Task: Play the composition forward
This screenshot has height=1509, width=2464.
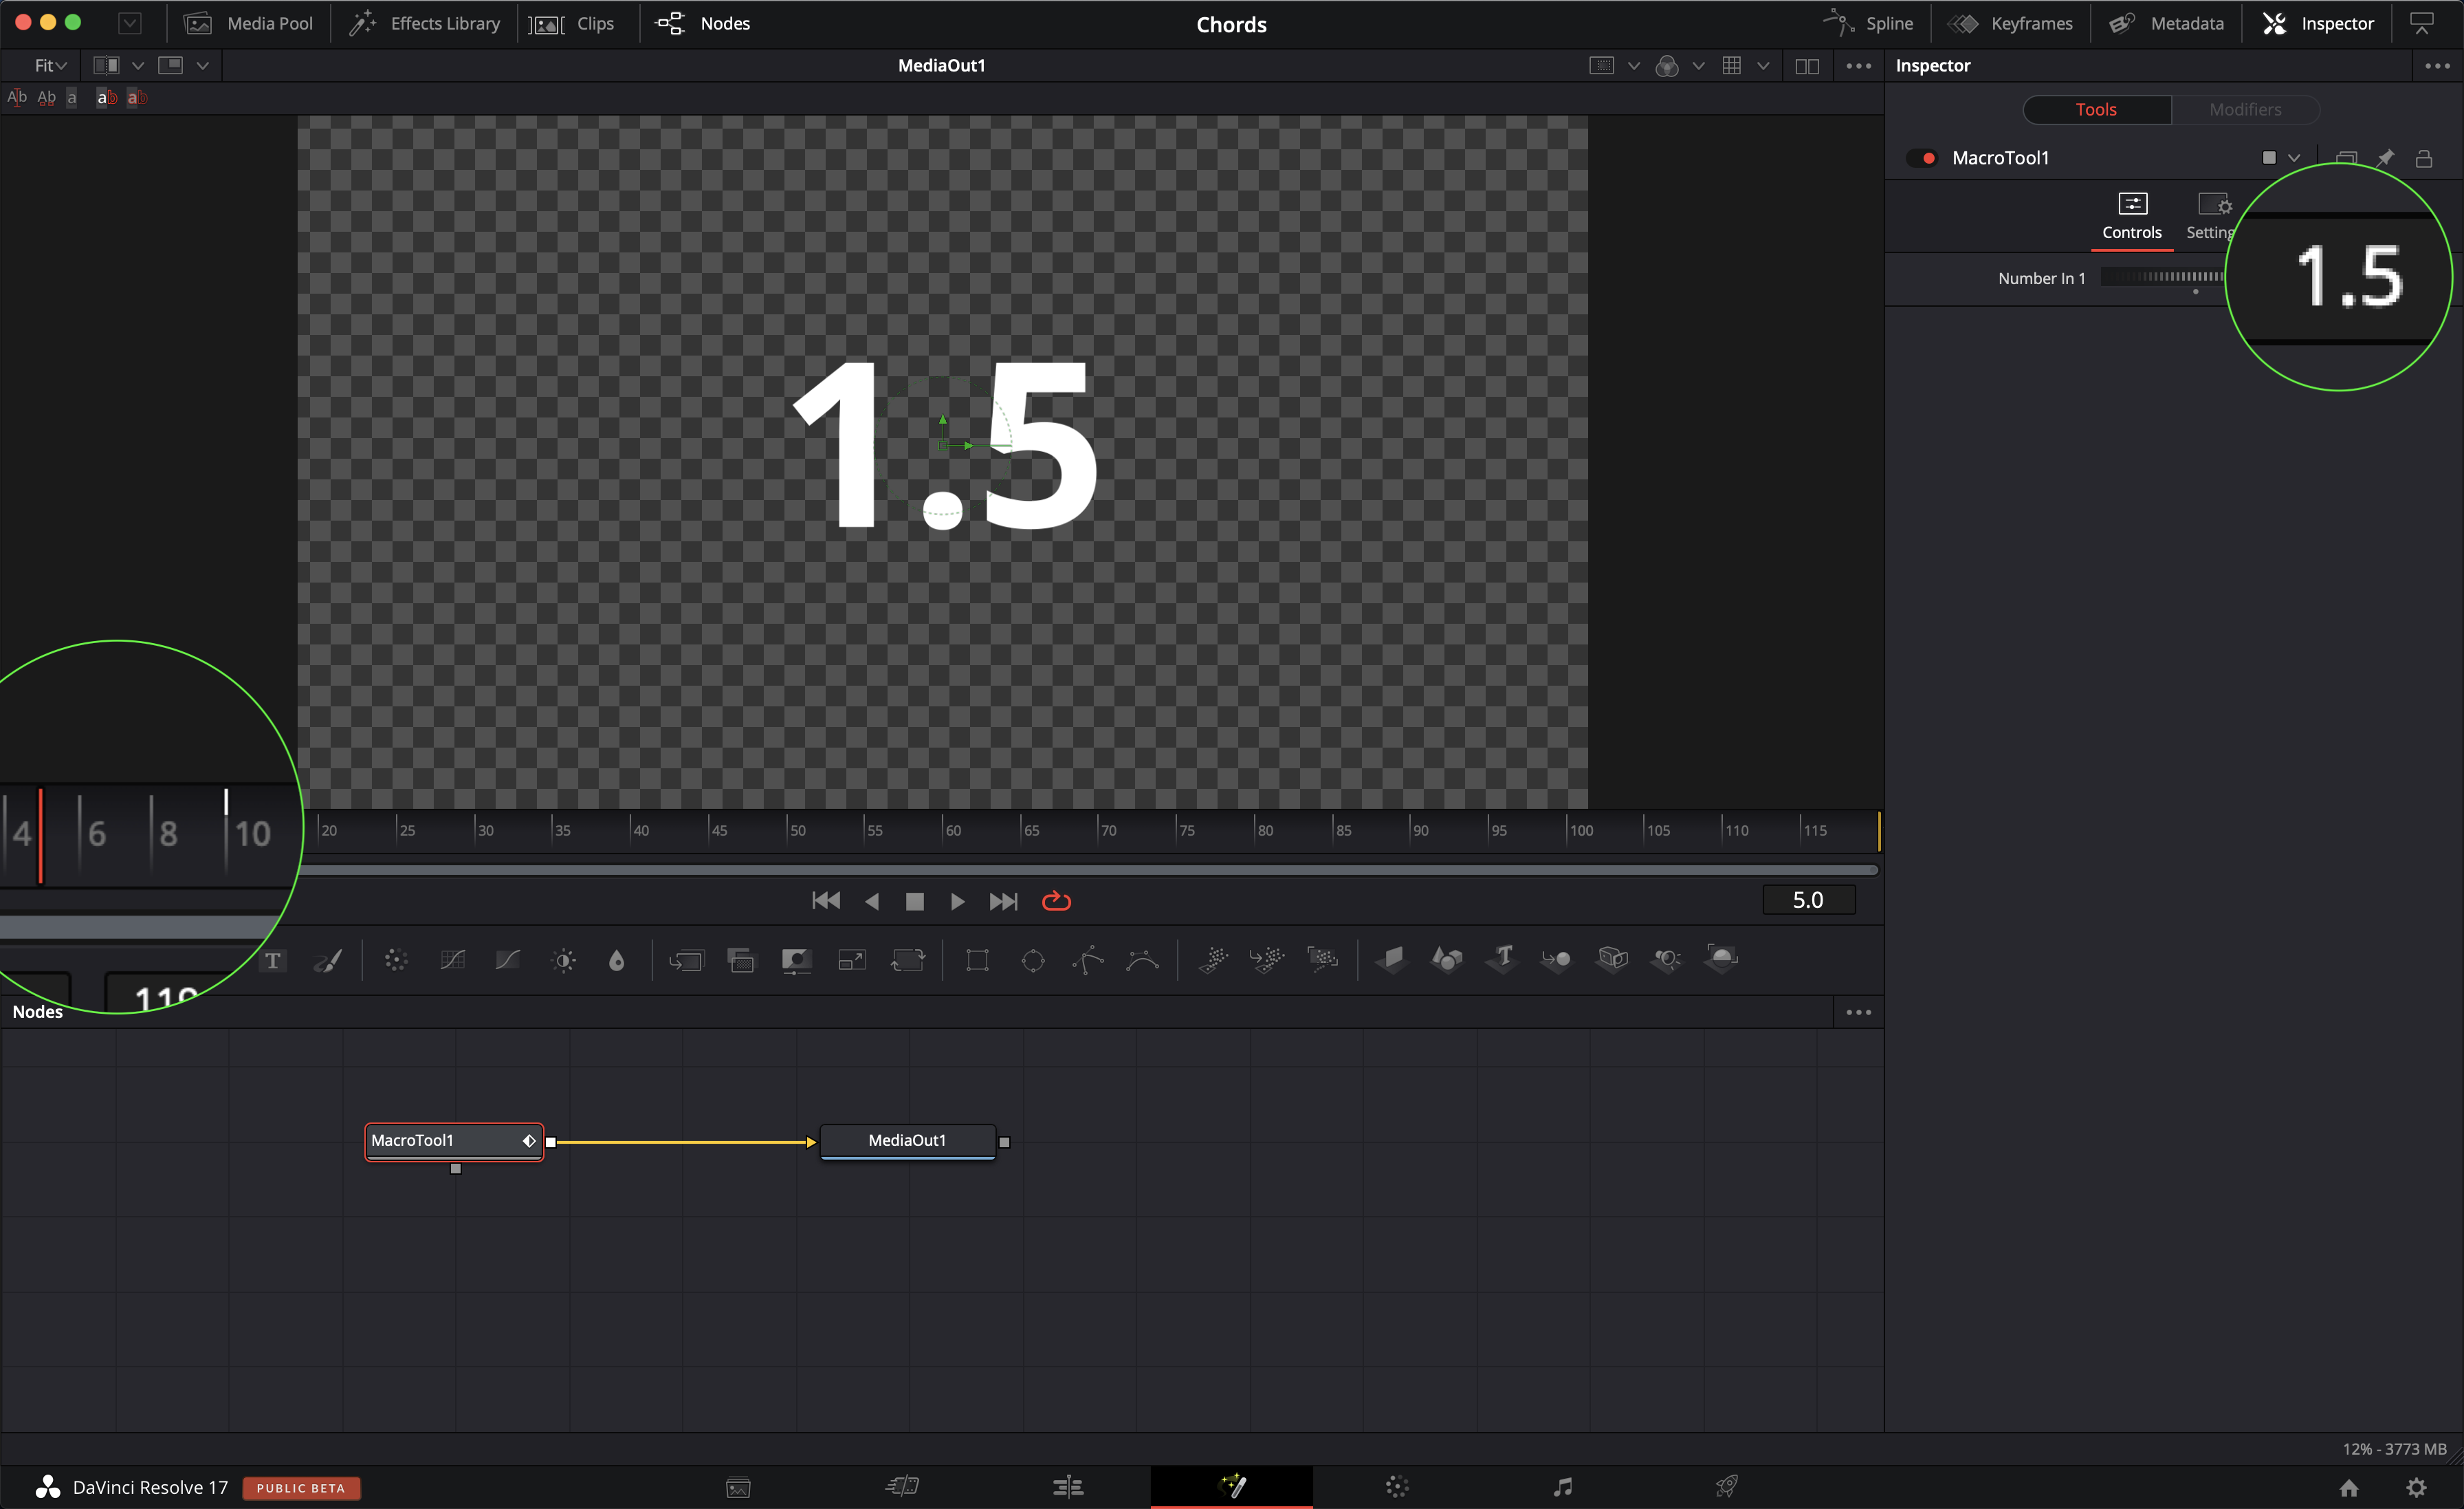Action: click(x=957, y=902)
